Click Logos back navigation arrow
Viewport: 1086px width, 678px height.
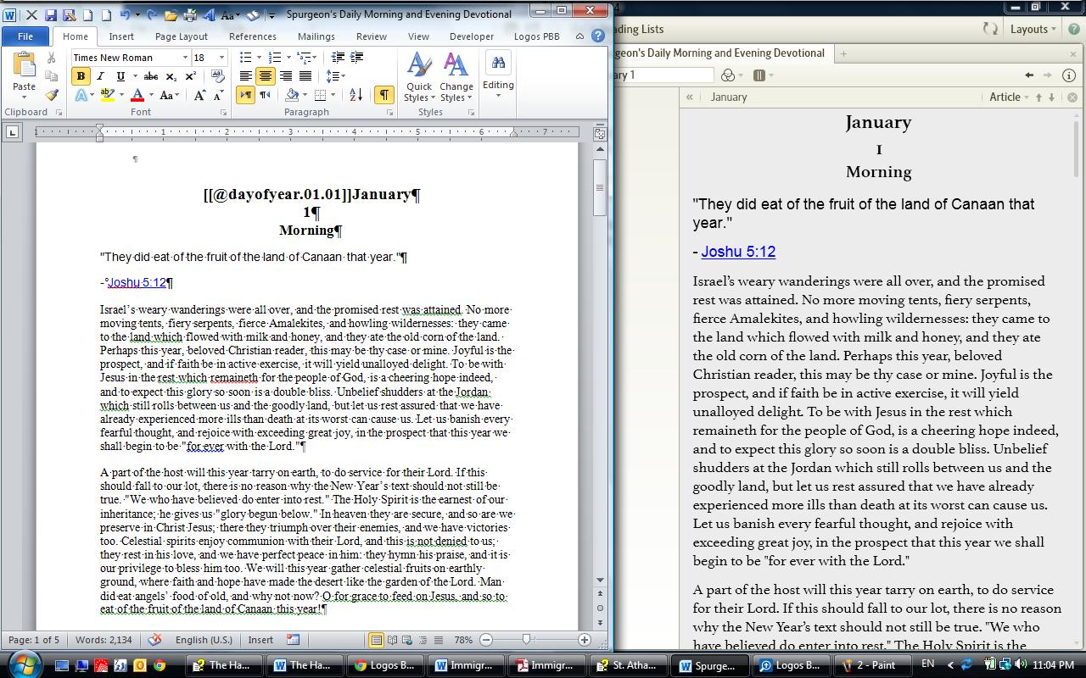tap(1029, 75)
